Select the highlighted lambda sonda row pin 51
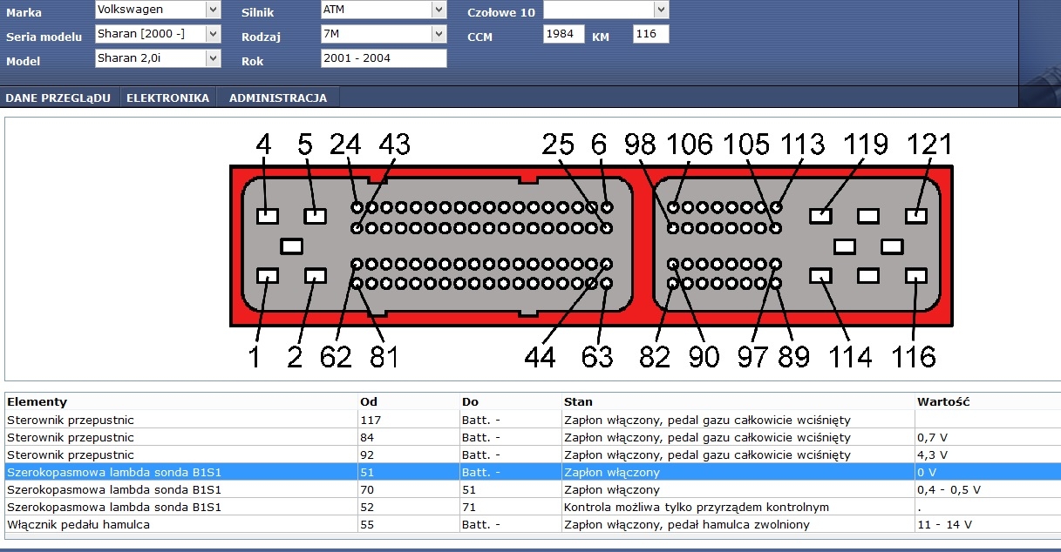This screenshot has height=552, width=1061. tap(533, 472)
